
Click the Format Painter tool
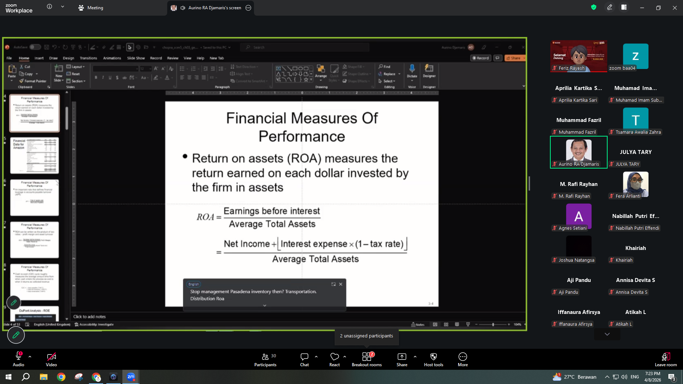pyautogui.click(x=33, y=81)
